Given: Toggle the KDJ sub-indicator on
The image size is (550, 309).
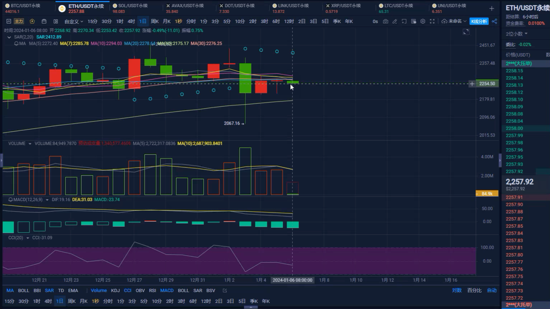Looking at the screenshot, I should (x=115, y=291).
